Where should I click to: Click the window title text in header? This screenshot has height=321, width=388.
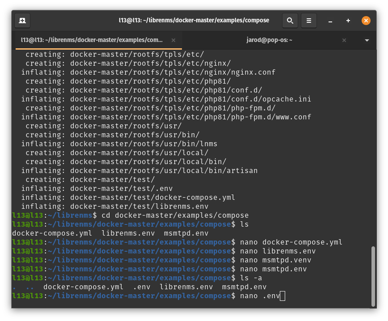[194, 20]
